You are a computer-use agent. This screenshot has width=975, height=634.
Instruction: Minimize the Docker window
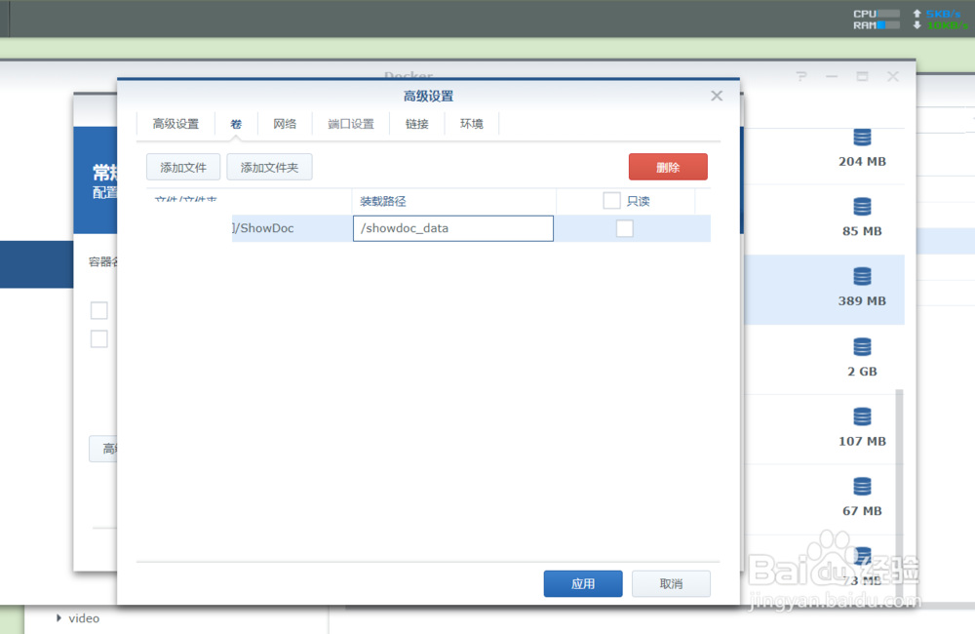(x=832, y=76)
